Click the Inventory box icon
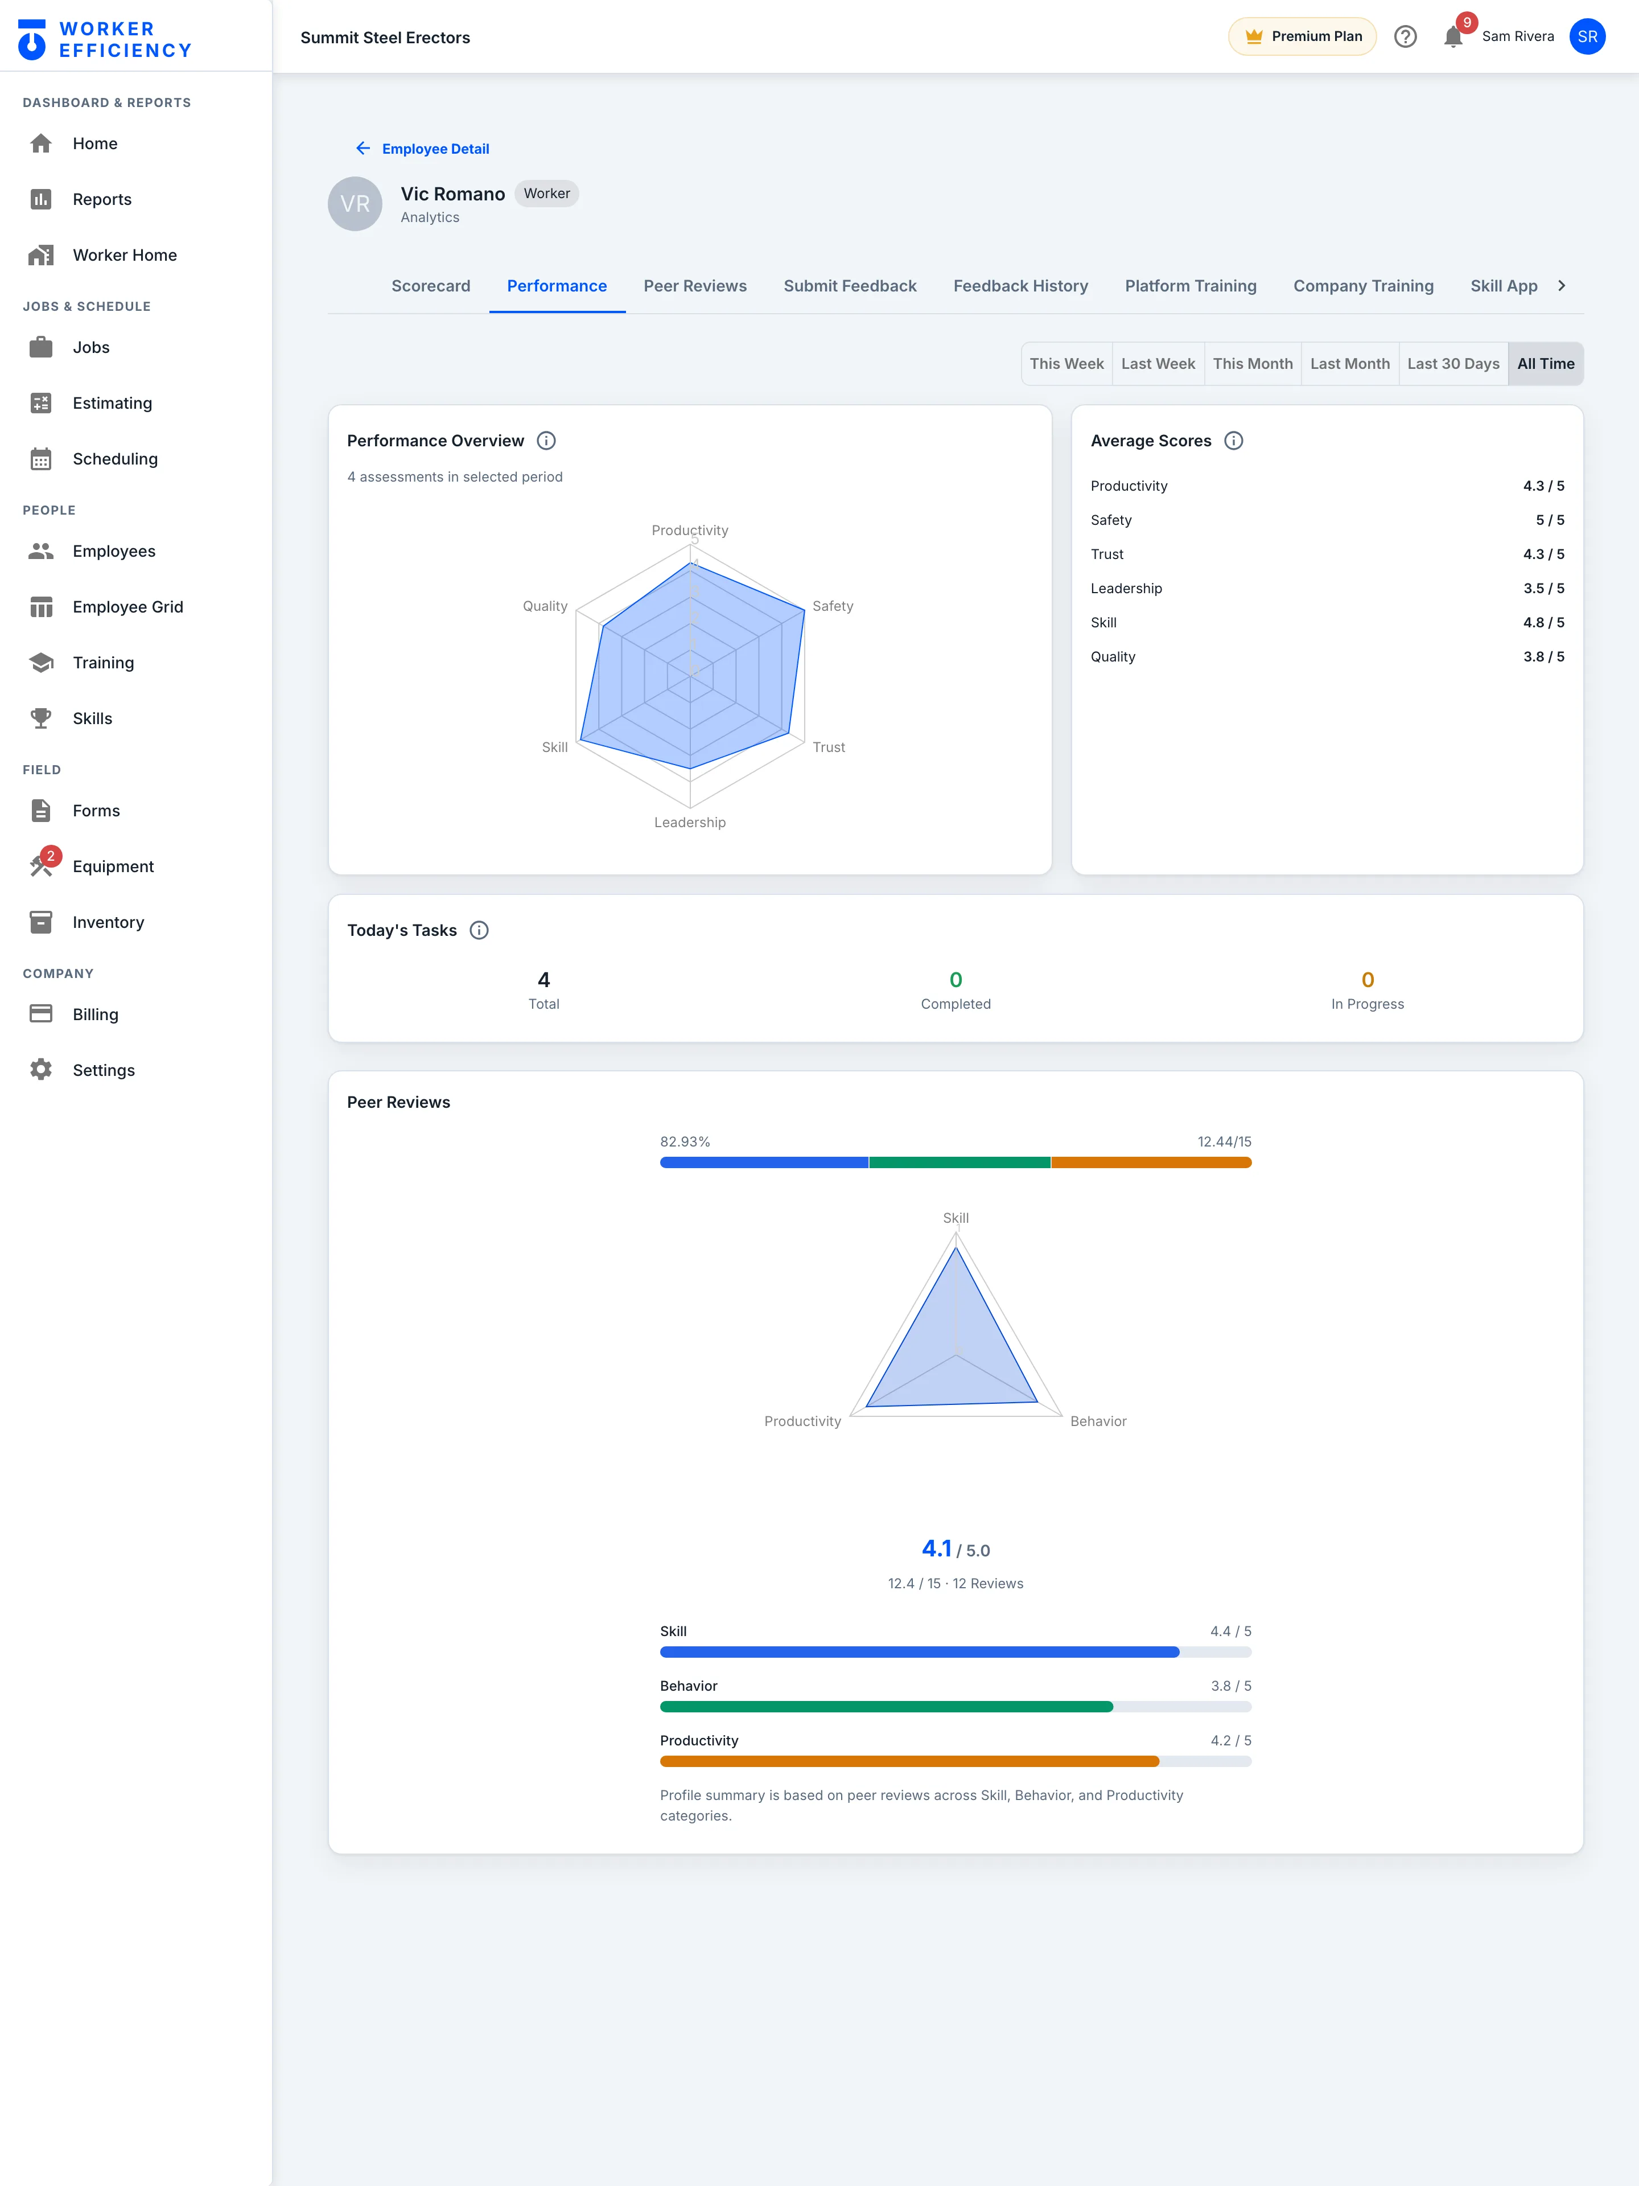1639x2186 pixels. (x=40, y=922)
